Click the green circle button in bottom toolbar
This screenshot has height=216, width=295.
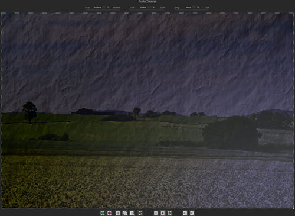[103, 213]
